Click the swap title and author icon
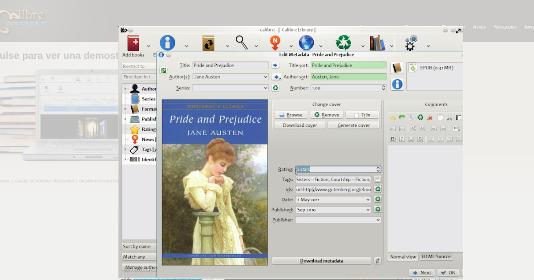 pos(163,71)
